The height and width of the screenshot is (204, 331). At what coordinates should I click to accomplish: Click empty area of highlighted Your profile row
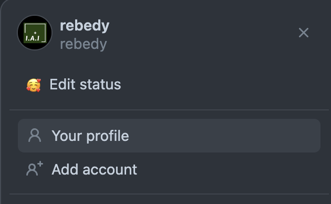click(224, 136)
